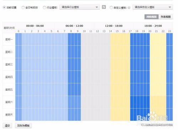The image size is (178, 130).
Task: Select the 星期天 row label
Action: pyautogui.click(x=9, y=115)
